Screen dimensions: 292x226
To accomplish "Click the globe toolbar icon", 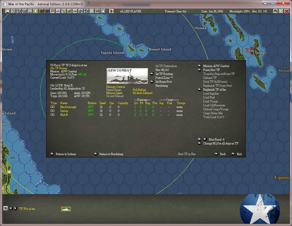I will point(81,11).
